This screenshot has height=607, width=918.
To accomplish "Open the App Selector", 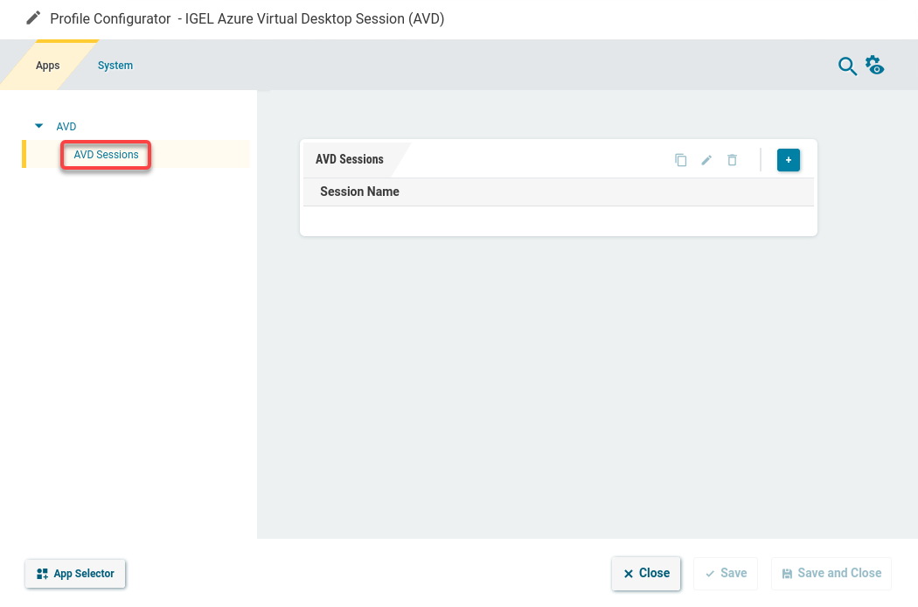I will point(75,574).
